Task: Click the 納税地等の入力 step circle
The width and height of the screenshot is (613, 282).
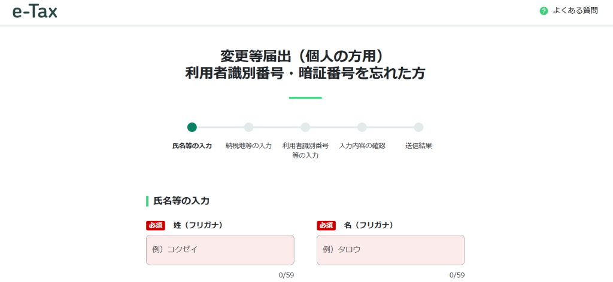Action: point(248,127)
